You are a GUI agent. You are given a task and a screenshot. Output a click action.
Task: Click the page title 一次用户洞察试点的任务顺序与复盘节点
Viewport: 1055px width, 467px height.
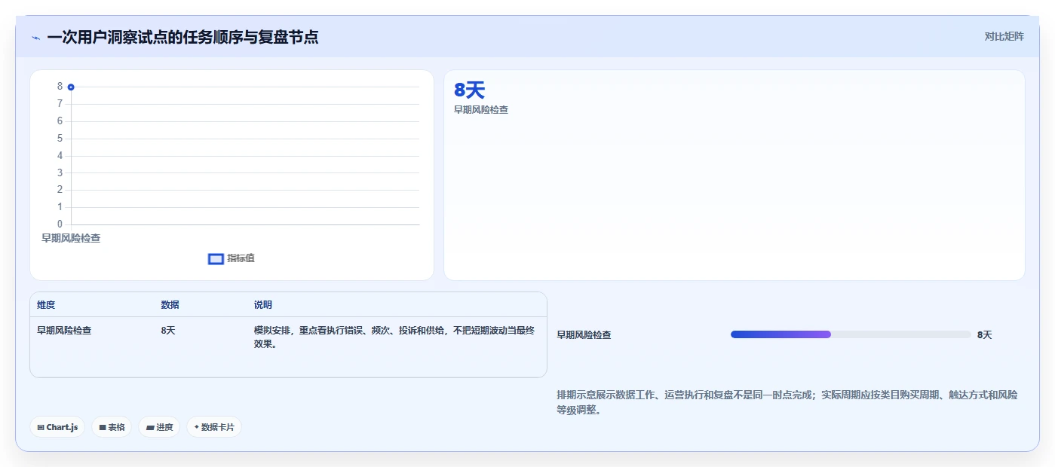[182, 37]
